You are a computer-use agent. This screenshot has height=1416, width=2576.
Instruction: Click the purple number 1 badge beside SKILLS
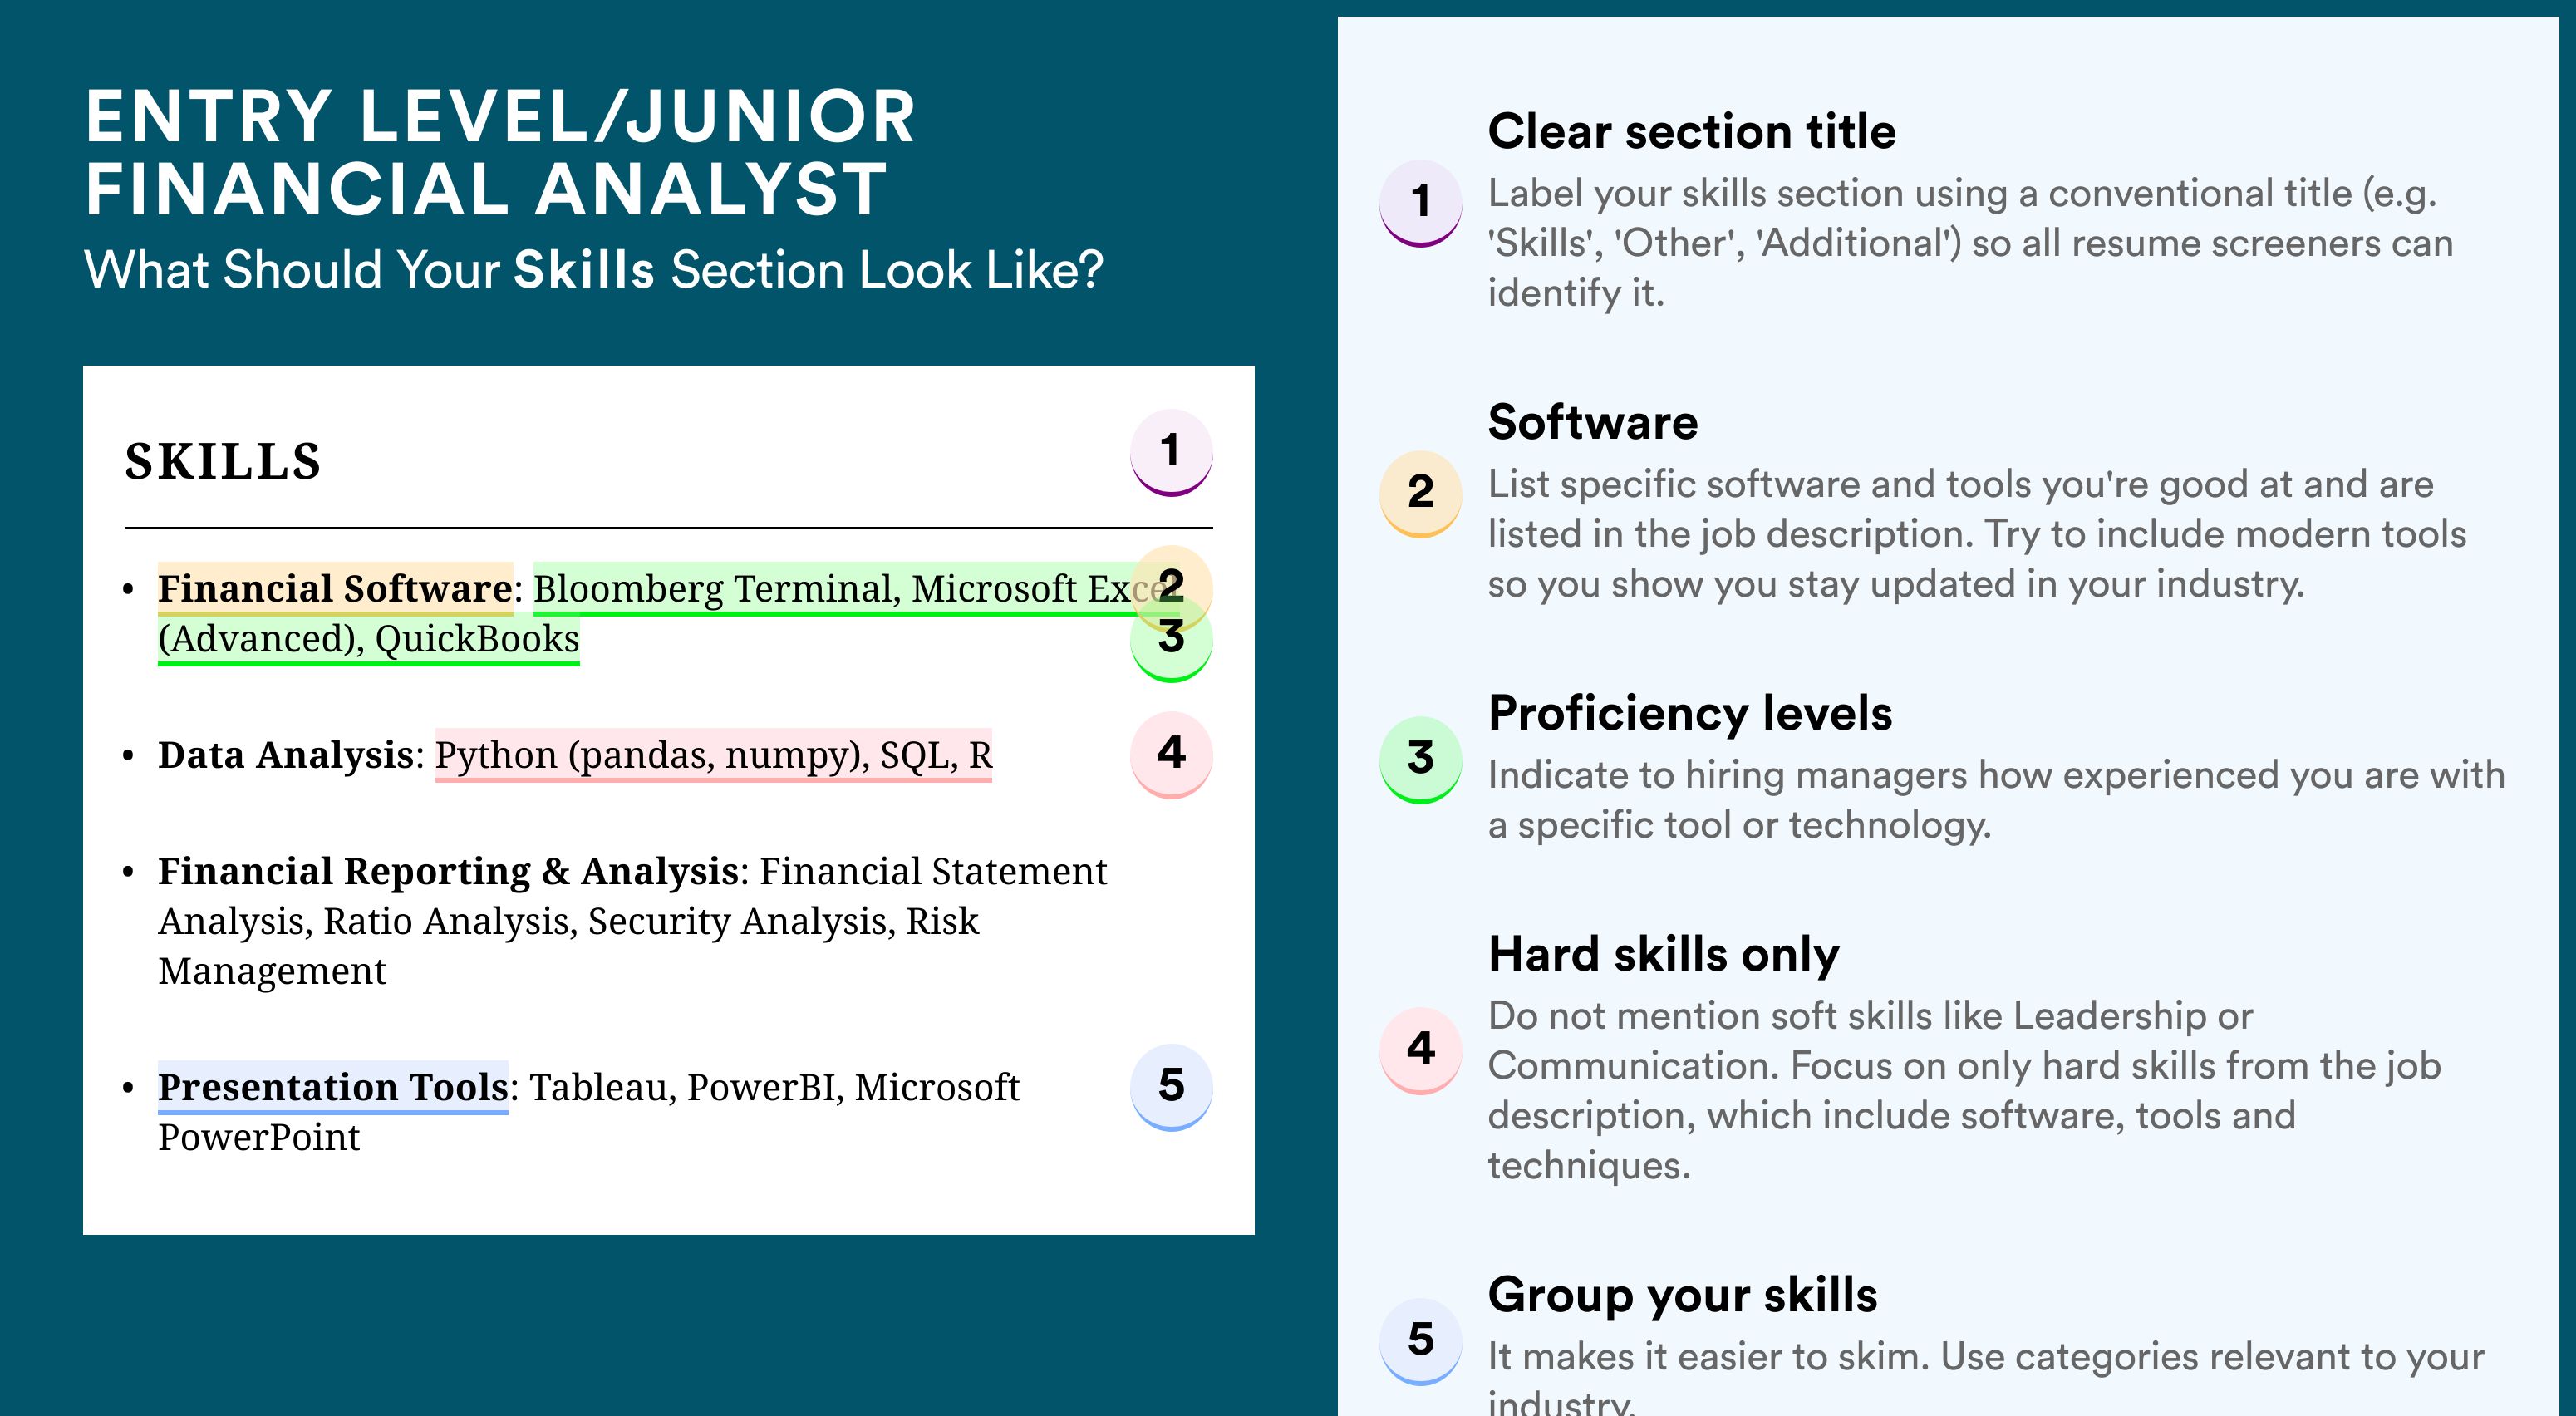tap(1171, 452)
